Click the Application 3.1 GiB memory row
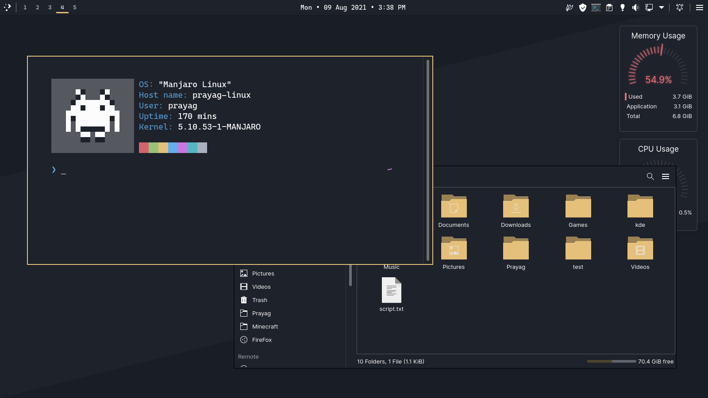 point(658,106)
